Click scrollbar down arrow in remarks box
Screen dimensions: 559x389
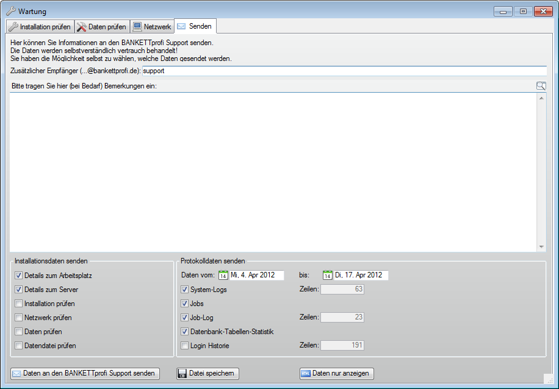[x=541, y=247]
